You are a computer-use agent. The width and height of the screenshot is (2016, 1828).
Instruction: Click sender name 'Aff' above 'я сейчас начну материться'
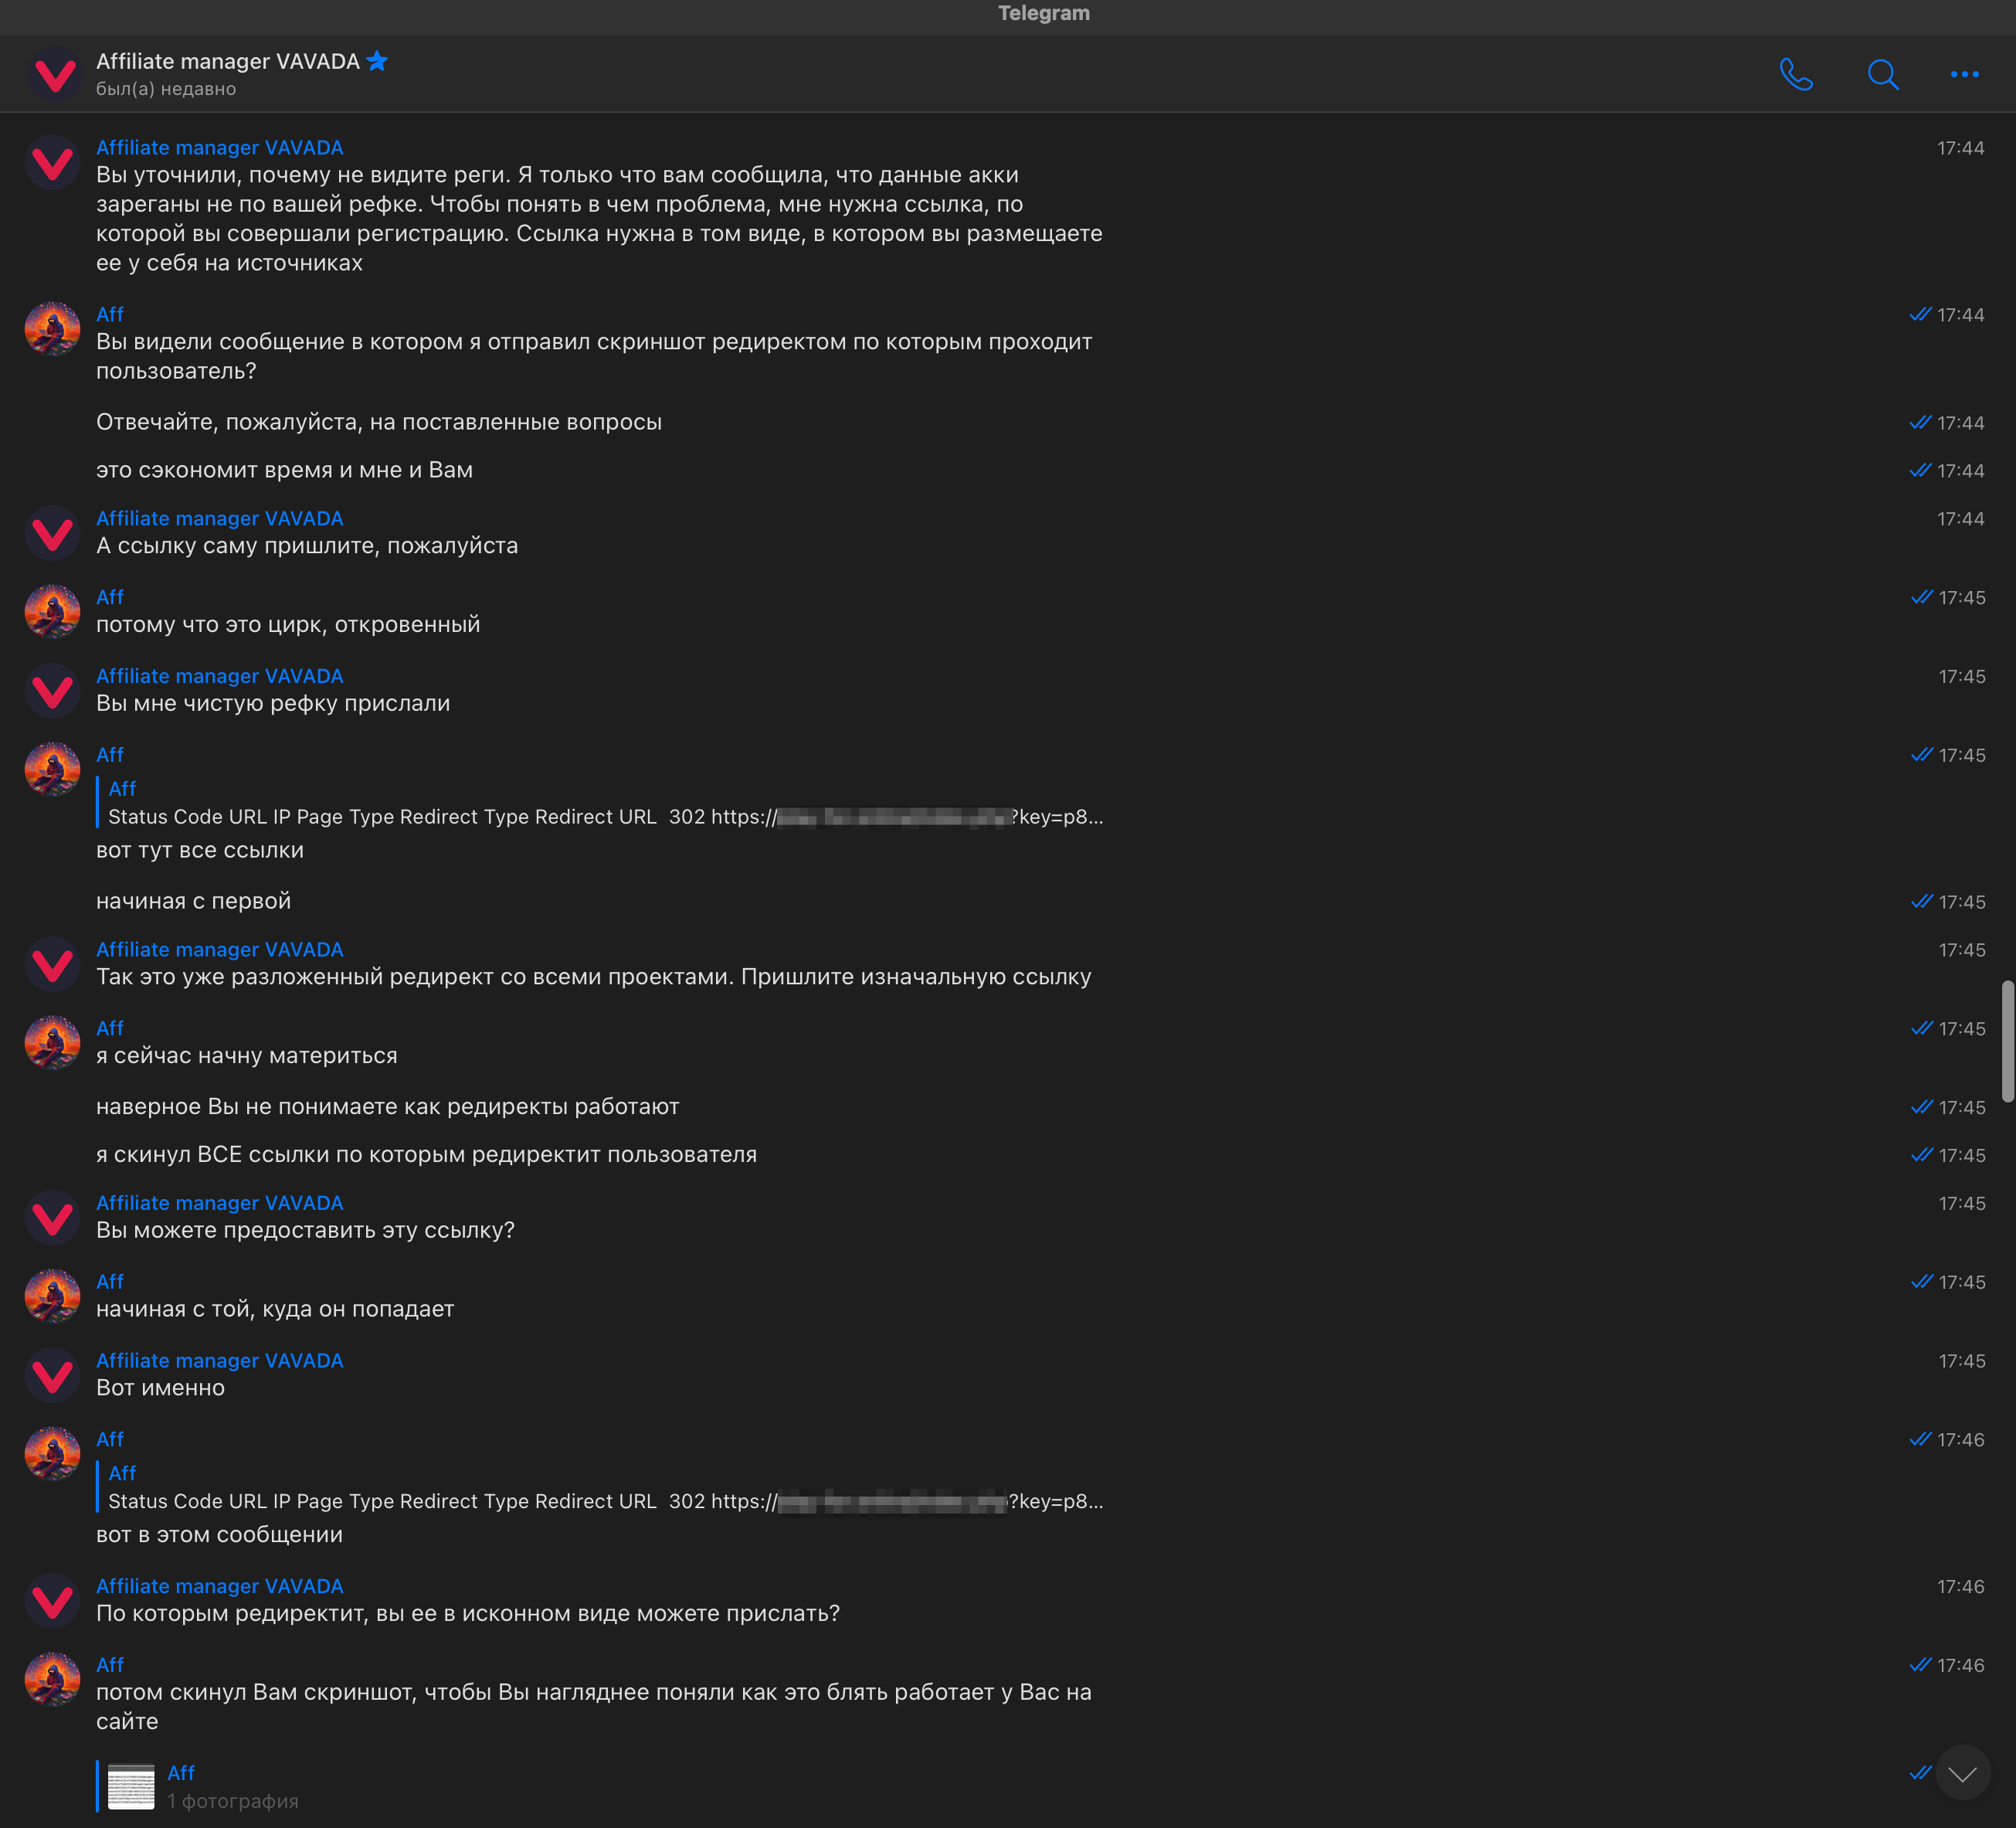(x=110, y=1029)
